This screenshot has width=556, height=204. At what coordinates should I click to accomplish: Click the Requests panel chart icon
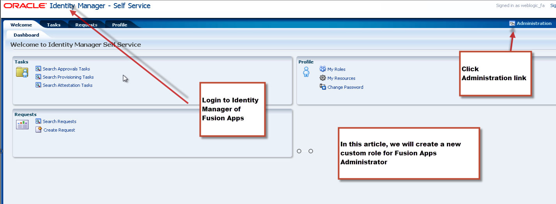click(x=22, y=125)
